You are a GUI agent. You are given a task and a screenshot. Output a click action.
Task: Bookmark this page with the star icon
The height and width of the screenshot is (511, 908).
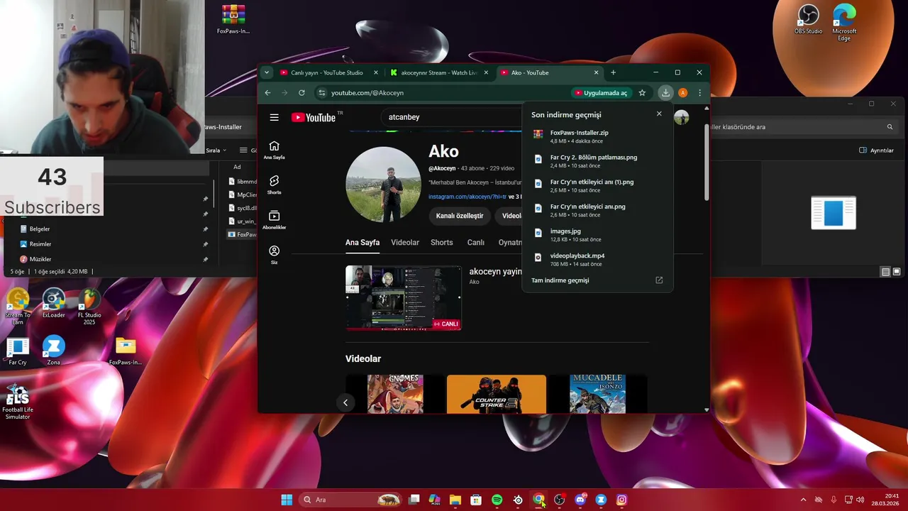[642, 93]
